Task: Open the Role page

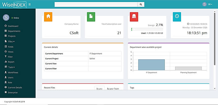Action: click(10, 82)
